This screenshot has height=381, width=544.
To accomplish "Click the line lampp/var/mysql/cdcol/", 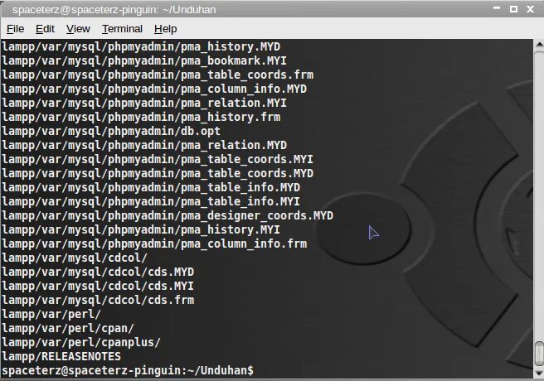I will pos(75,258).
